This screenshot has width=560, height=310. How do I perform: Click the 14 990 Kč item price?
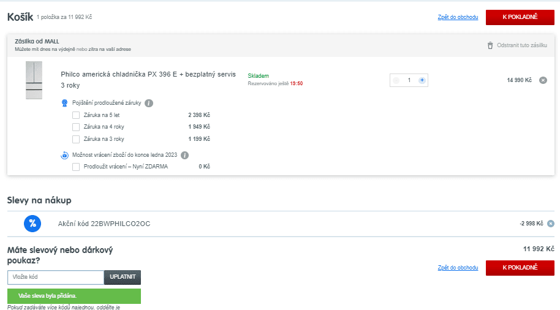click(x=520, y=80)
